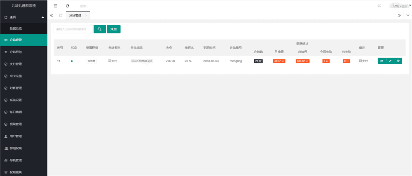Viewport: 412px width, 176px height.
Task: Click the 689.02元 total commission badge
Action: click(x=302, y=61)
